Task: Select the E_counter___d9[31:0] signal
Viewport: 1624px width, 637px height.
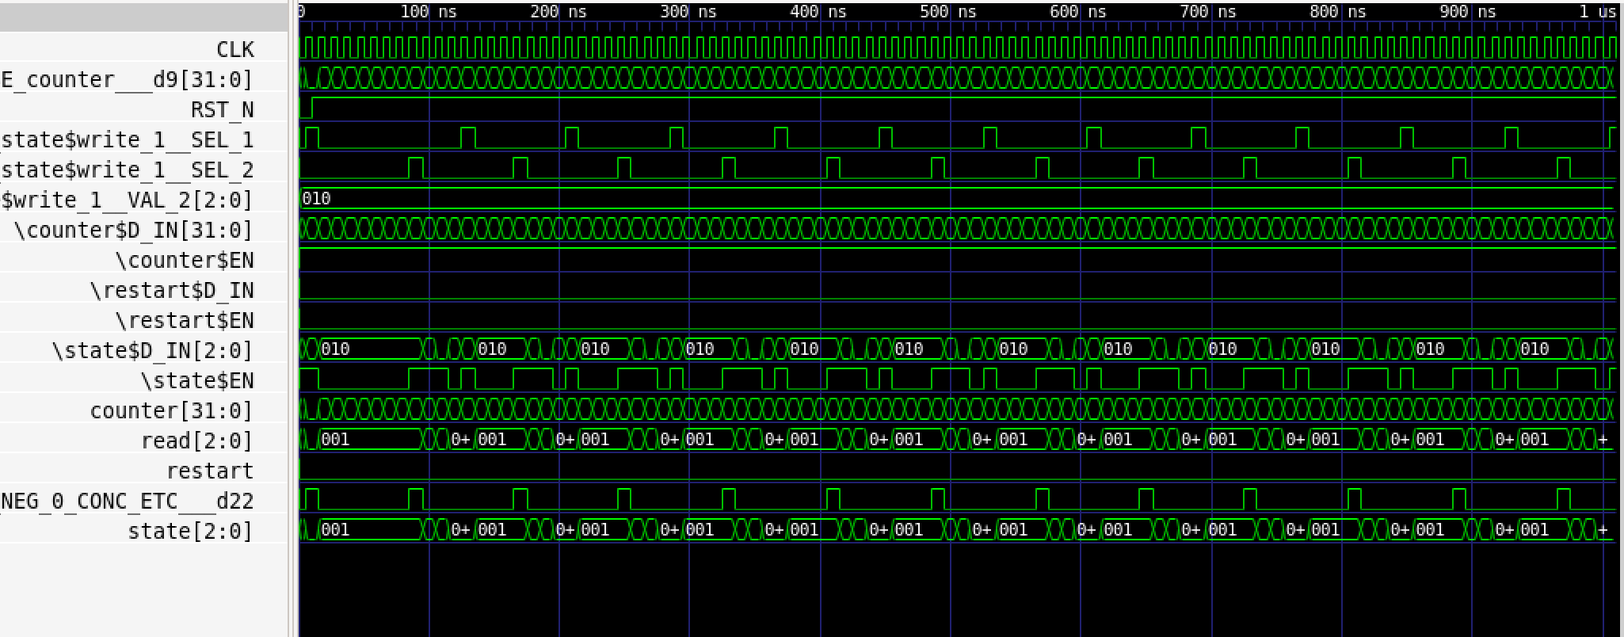Action: click(127, 80)
